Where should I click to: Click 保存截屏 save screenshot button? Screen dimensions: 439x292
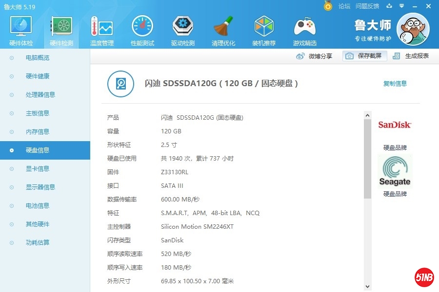point(365,56)
